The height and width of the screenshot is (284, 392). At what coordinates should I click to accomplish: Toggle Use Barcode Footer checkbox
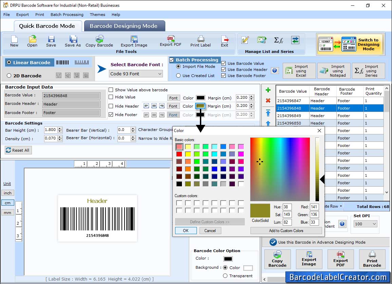point(224,76)
